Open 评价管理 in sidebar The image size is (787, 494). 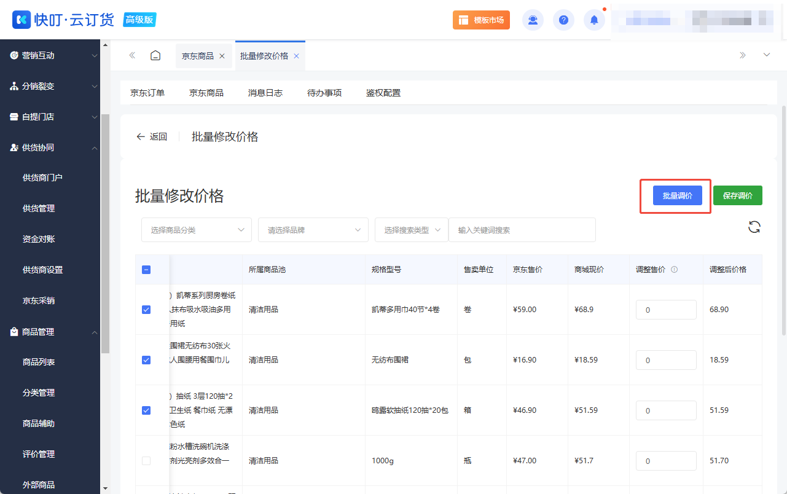click(x=39, y=454)
